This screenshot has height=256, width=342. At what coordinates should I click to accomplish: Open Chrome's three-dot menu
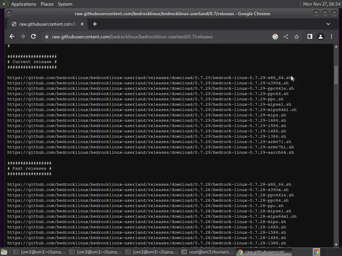click(331, 37)
